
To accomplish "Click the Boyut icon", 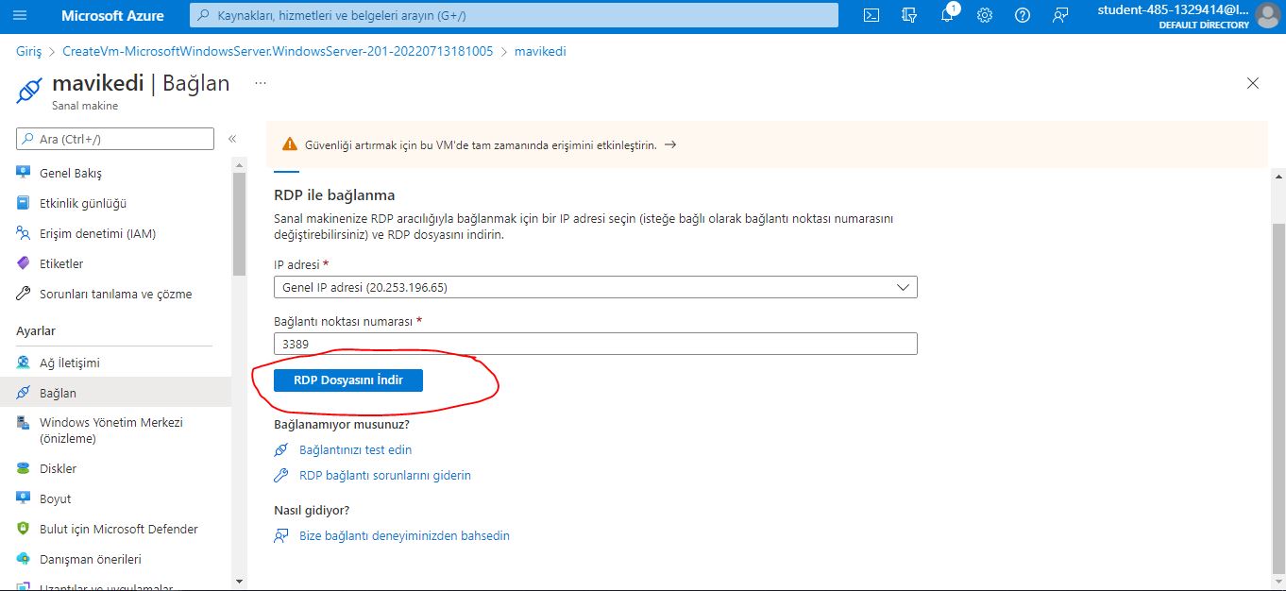I will click(x=24, y=498).
